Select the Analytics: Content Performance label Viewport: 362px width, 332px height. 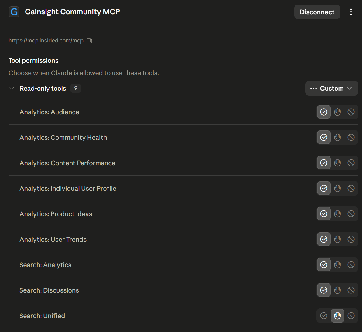tap(67, 163)
